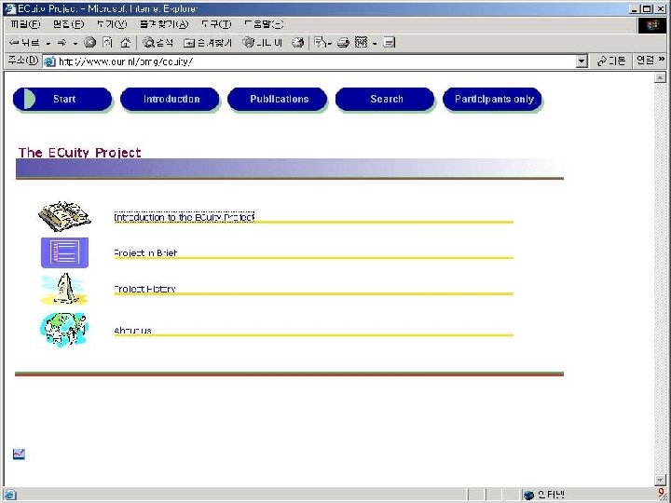
Task: Click the browser Back arrow button
Action: [x=24, y=43]
